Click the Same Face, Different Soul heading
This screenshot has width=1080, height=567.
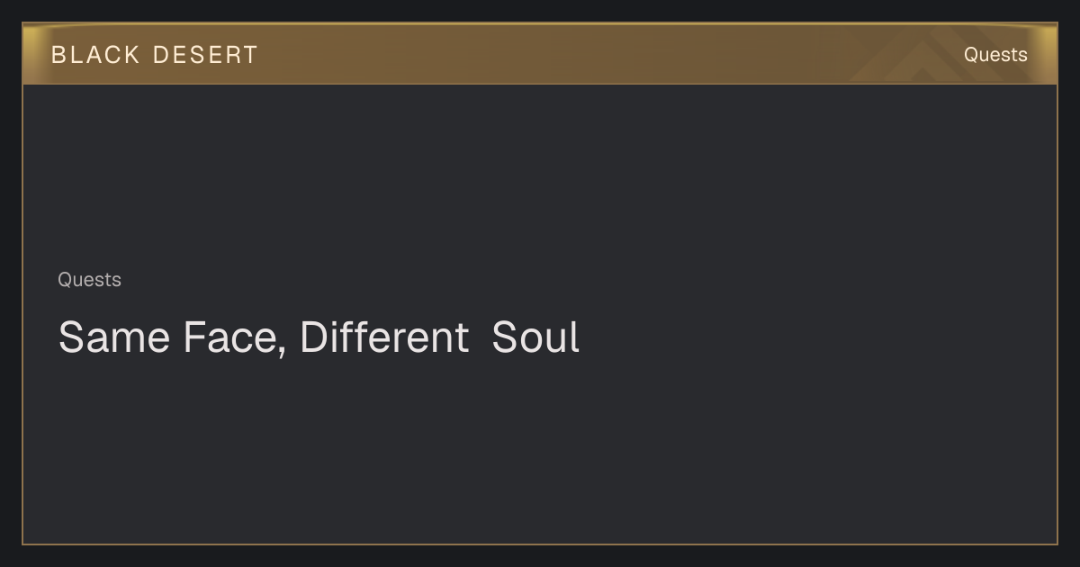pyautogui.click(x=319, y=337)
